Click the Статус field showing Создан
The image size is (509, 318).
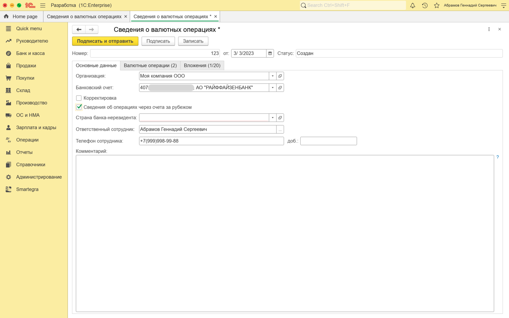[x=399, y=53]
